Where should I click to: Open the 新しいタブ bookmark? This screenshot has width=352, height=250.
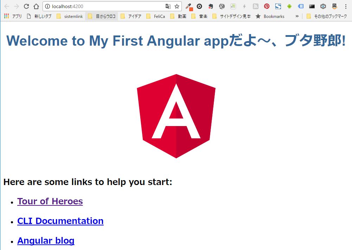[x=39, y=16]
